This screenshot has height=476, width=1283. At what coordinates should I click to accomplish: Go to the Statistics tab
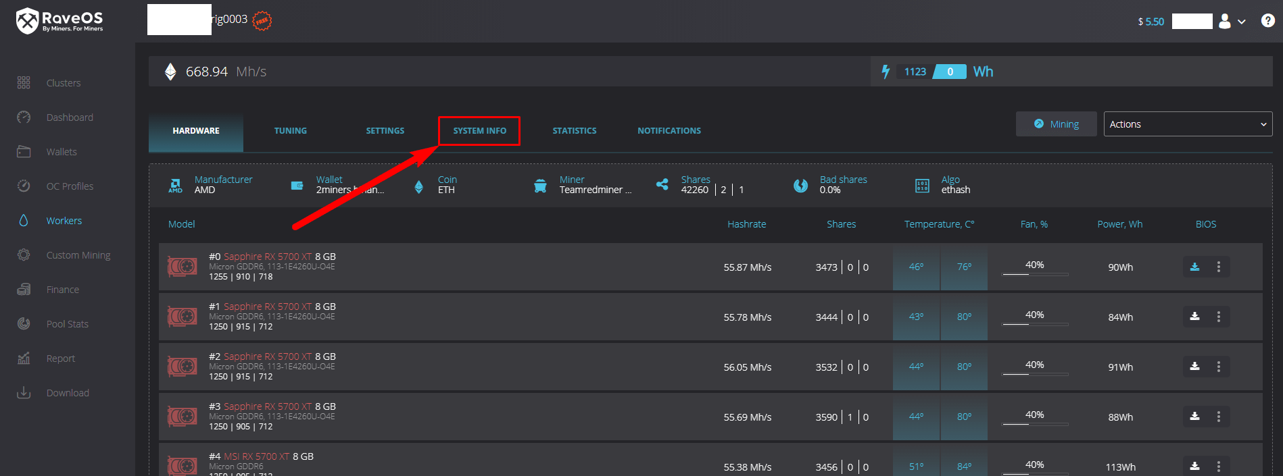click(574, 131)
